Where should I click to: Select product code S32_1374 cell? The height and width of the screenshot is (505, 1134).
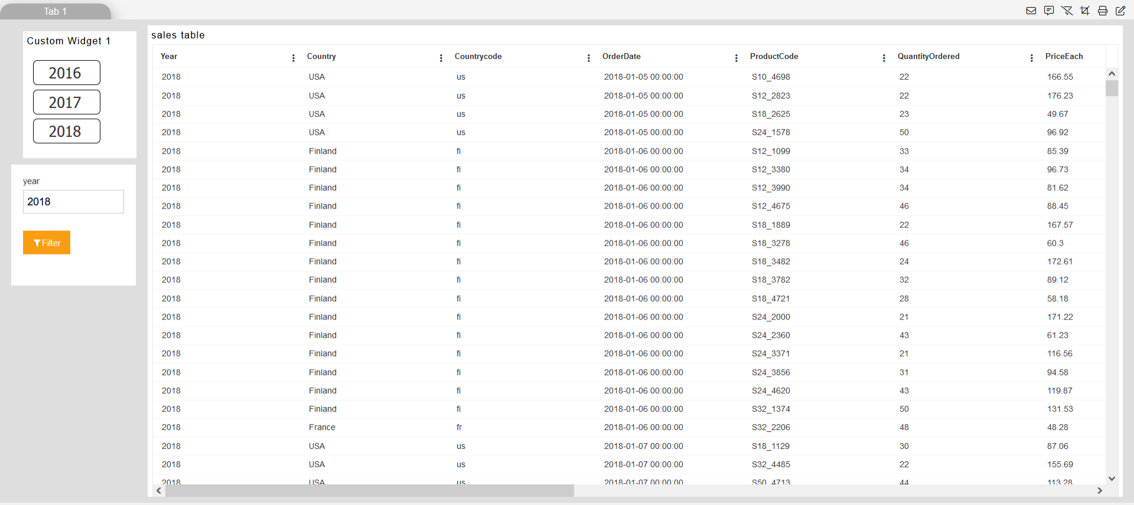[x=771, y=409]
